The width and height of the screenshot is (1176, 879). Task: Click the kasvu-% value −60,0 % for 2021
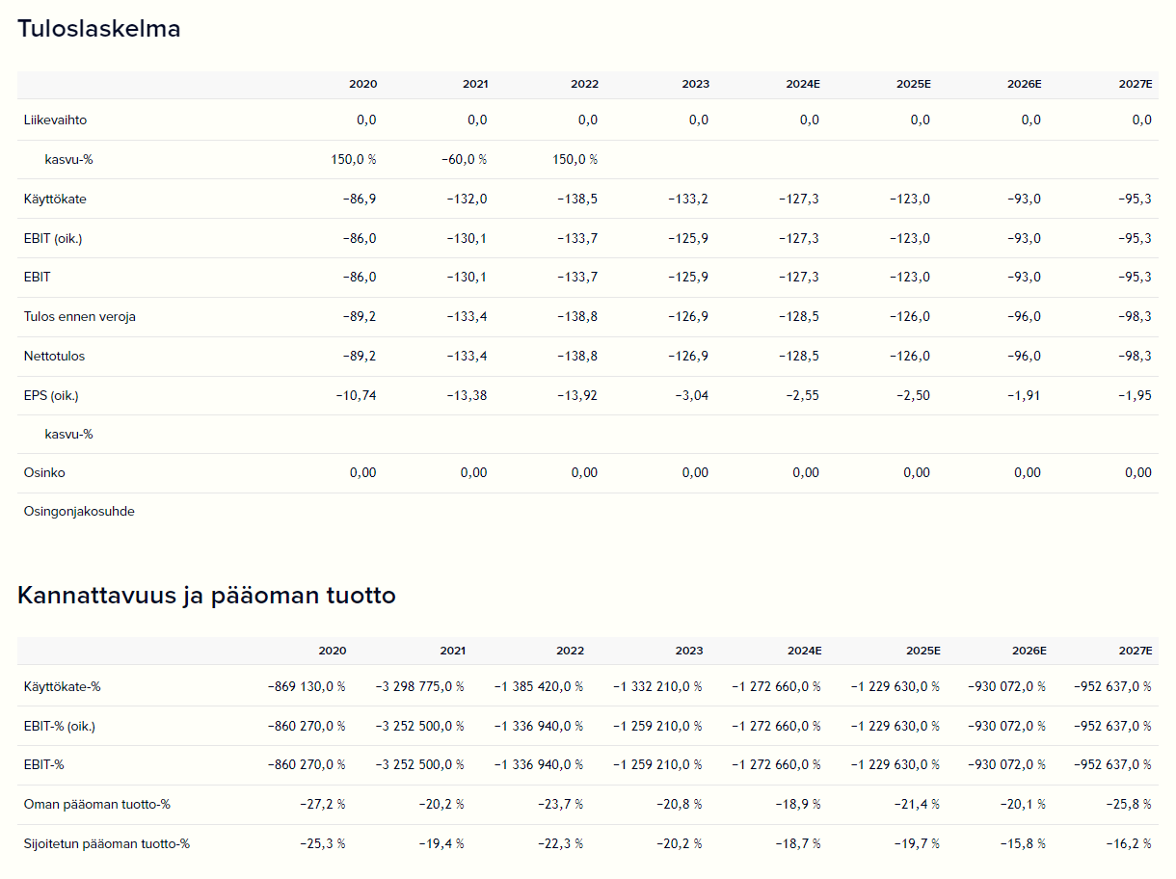click(x=464, y=160)
